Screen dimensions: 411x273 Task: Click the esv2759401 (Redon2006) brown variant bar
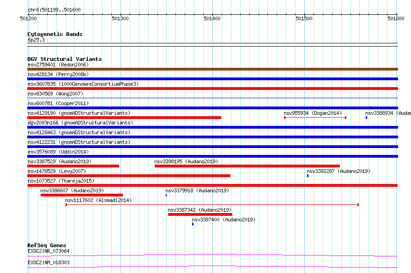(x=212, y=69)
